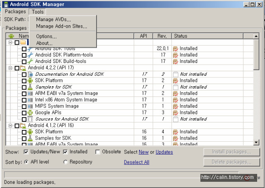The image size is (265, 188).
Task: Click the package list scroll down arrow
Action: click(256, 142)
